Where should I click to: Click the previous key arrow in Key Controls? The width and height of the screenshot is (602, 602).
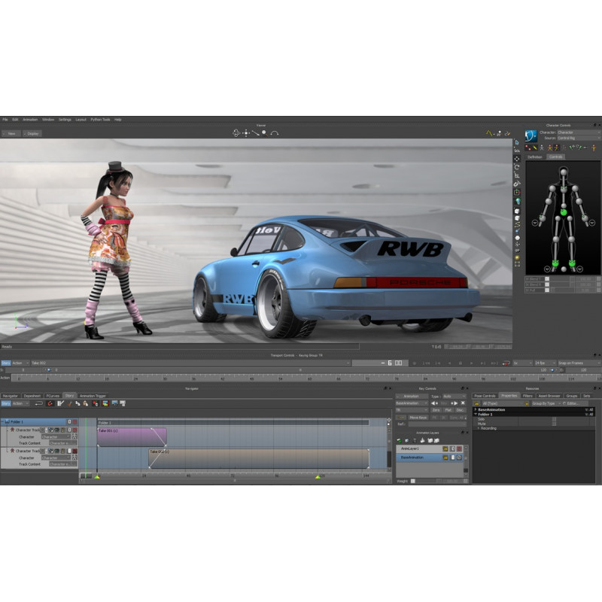point(434,403)
